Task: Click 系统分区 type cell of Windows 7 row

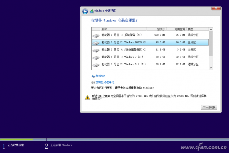Action: point(193,57)
